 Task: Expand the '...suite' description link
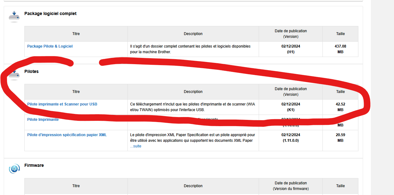pyautogui.click(x=136, y=146)
